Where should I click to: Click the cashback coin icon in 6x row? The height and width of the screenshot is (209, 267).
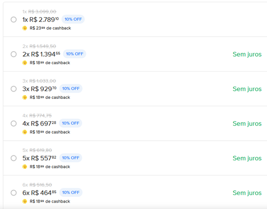[25, 202]
